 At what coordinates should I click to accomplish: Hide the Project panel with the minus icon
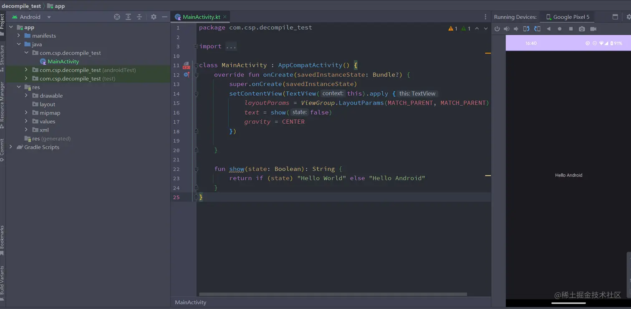[165, 17]
